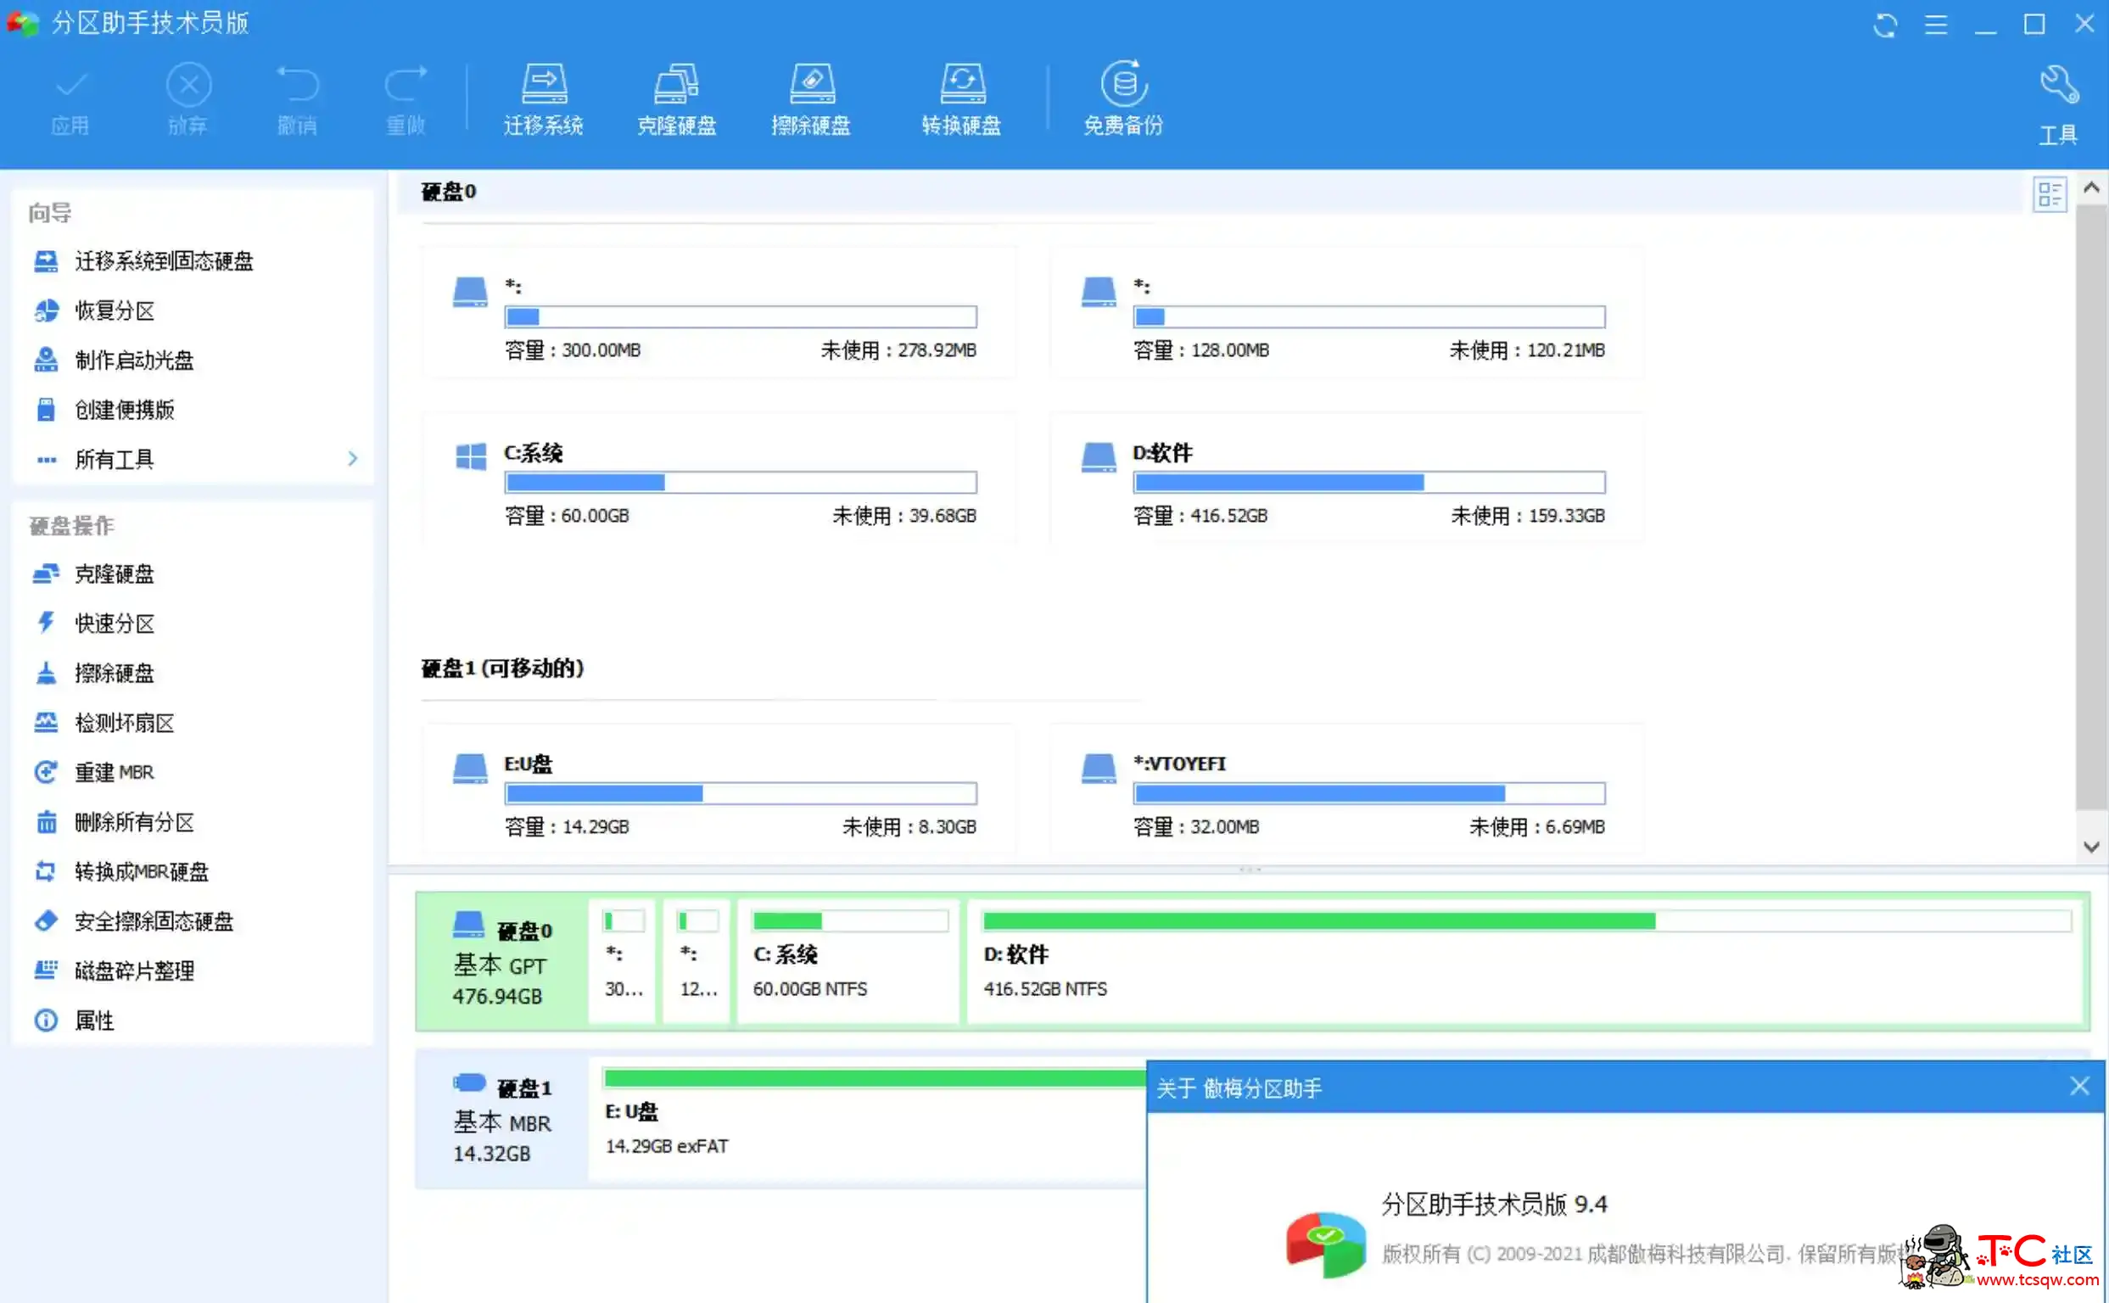Click the 重建MBR icon in sidebar

(x=42, y=769)
